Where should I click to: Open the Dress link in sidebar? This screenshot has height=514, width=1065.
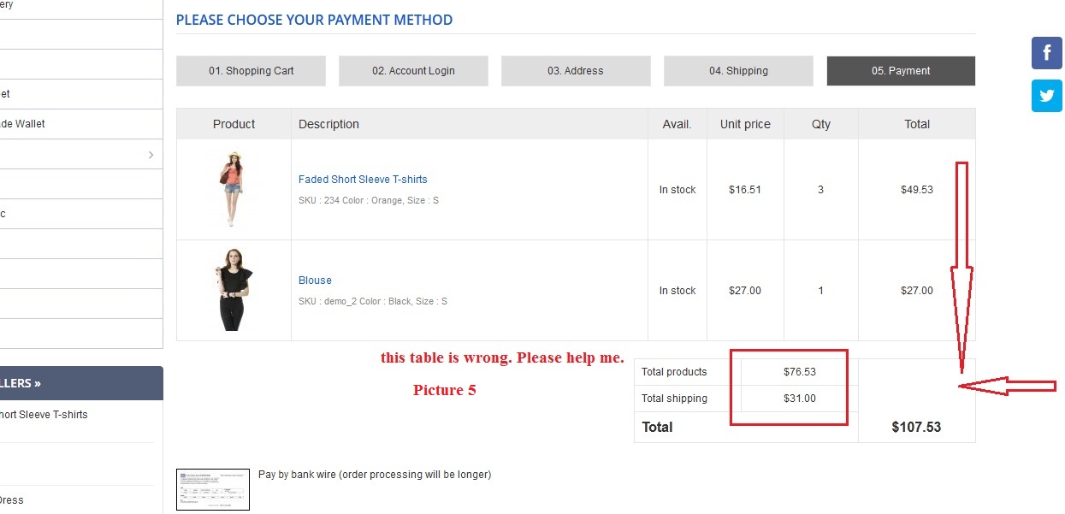pyautogui.click(x=12, y=500)
